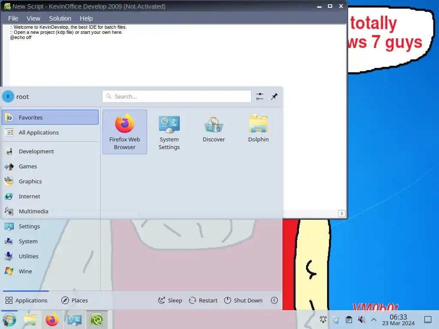This screenshot has height=329, width=439.
Task: Open the Settings category
Action: coord(50,226)
